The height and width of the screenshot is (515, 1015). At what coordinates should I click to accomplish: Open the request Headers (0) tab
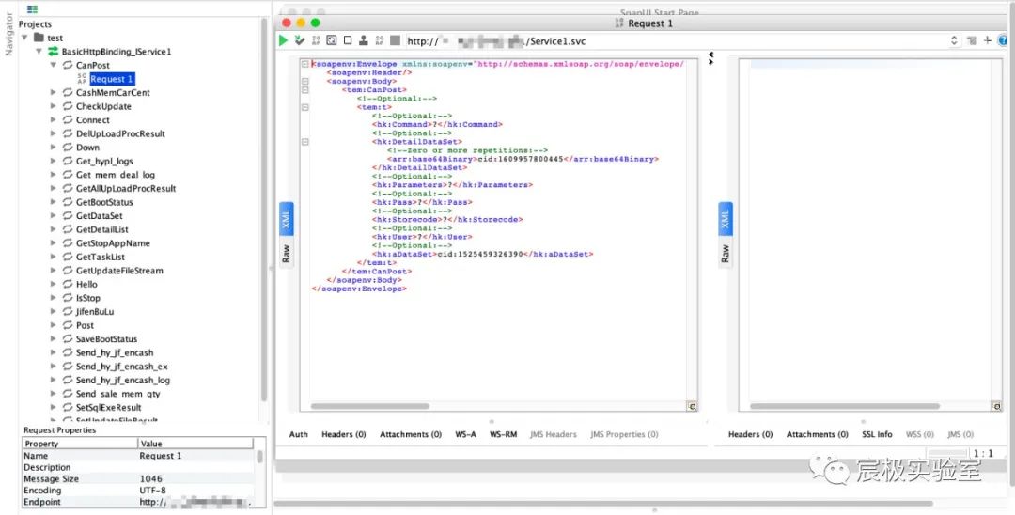[x=344, y=434]
